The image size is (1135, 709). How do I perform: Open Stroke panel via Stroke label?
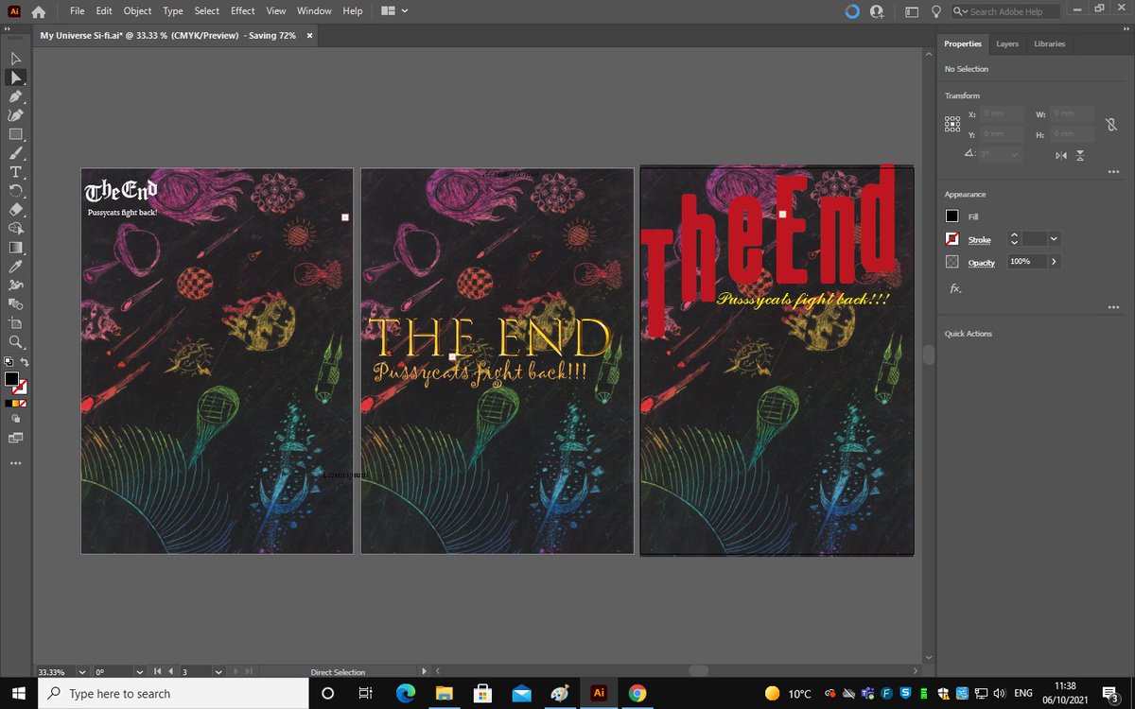(979, 239)
